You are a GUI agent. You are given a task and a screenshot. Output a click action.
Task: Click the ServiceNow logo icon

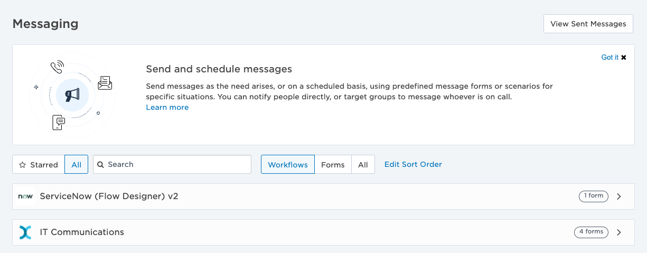25,196
